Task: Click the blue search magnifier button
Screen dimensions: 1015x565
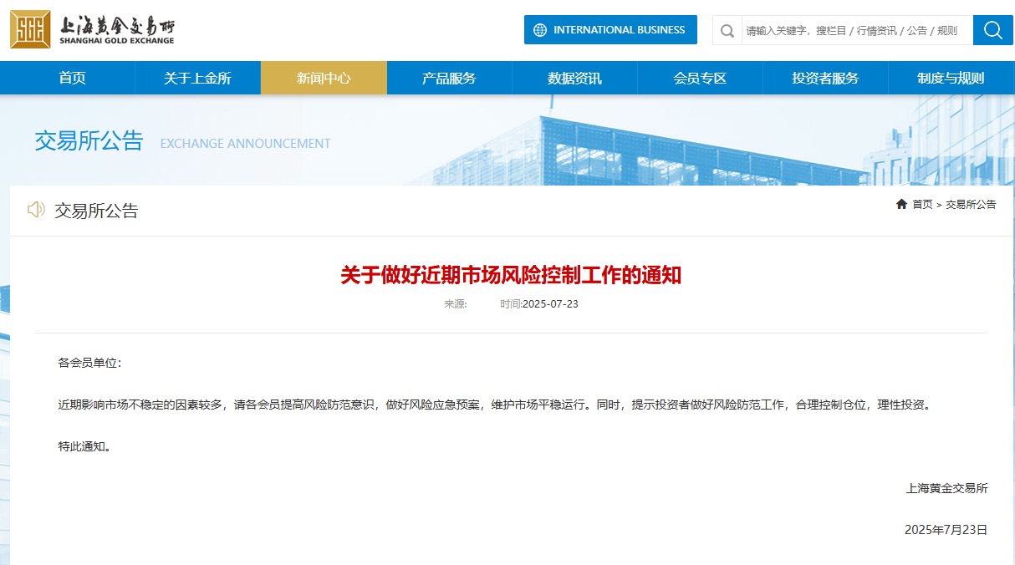Action: pyautogui.click(x=993, y=30)
